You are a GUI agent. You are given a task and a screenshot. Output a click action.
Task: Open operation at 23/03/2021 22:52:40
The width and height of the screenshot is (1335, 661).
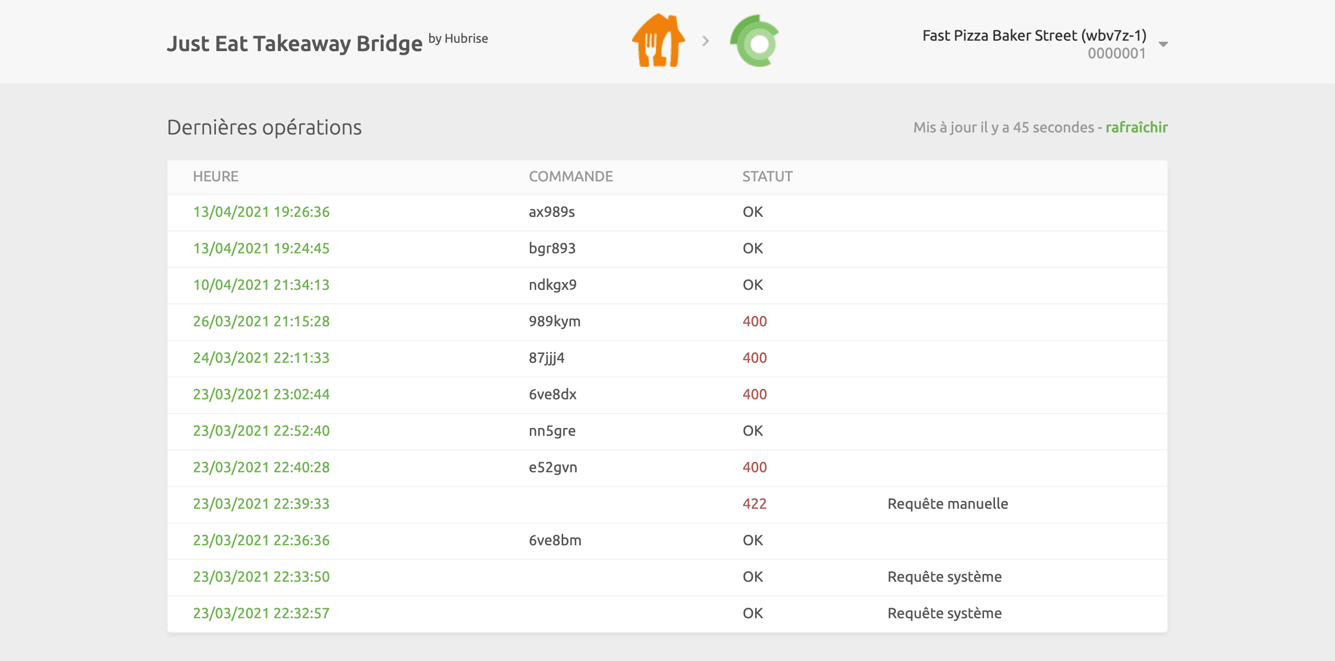click(x=261, y=431)
